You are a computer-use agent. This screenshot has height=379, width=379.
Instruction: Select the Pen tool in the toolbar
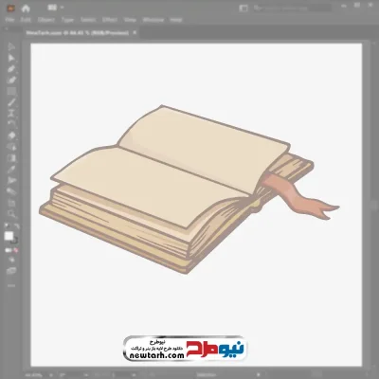click(11, 69)
